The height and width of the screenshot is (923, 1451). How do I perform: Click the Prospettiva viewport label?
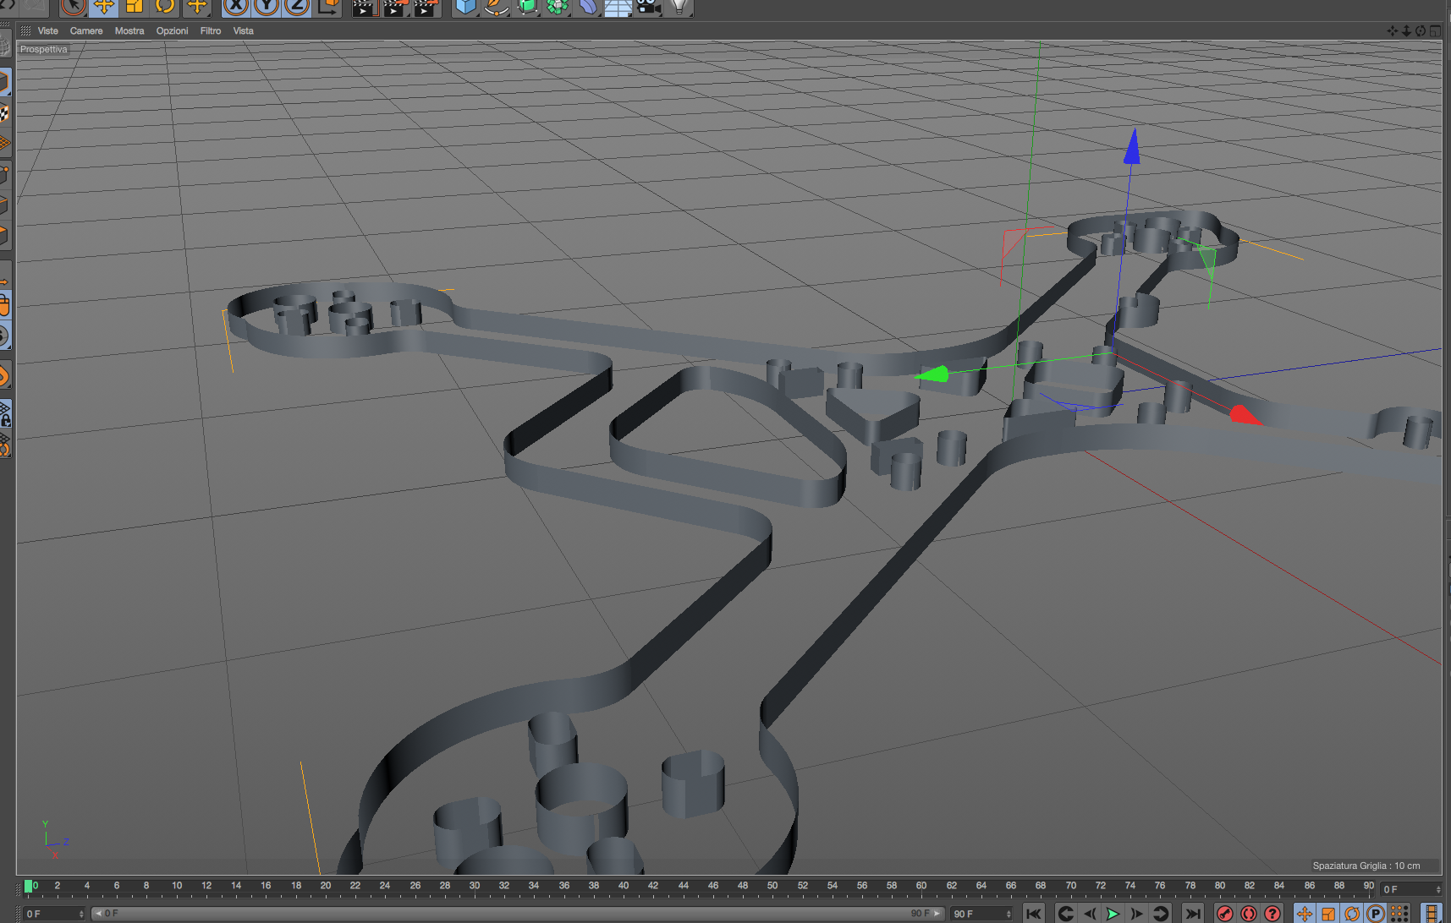tap(44, 49)
